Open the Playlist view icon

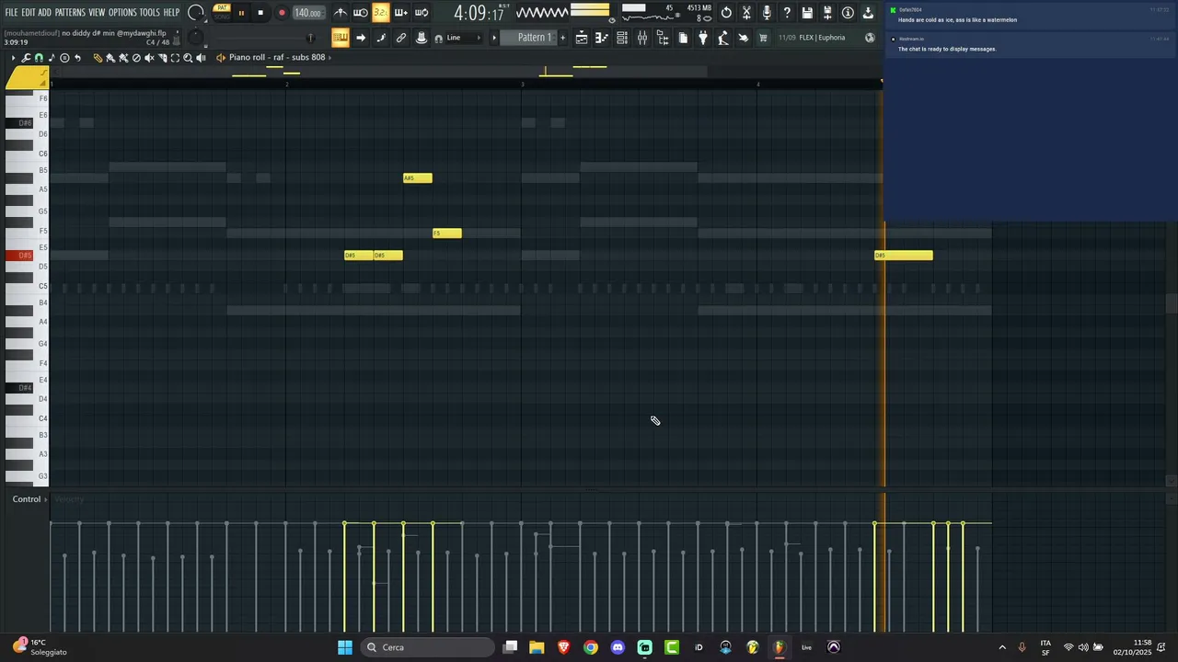pos(582,38)
